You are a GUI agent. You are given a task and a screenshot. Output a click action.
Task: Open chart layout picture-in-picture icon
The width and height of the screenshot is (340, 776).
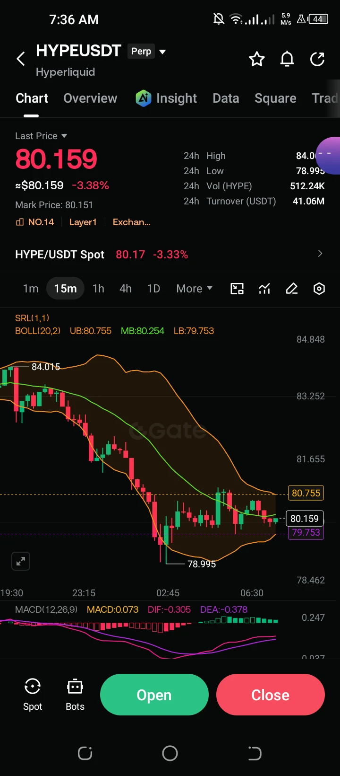[237, 289]
